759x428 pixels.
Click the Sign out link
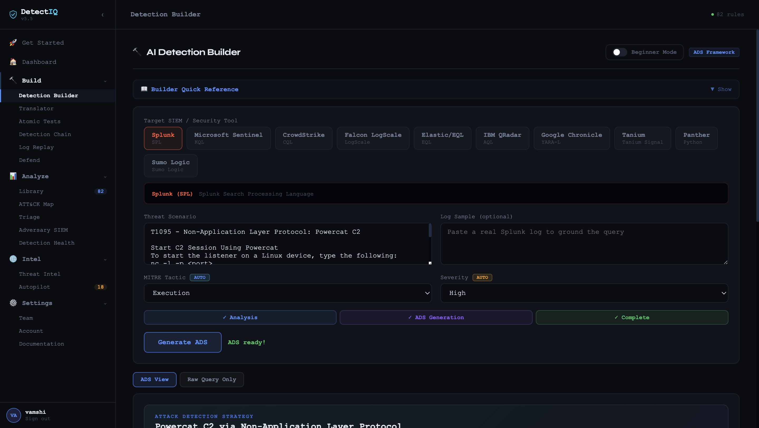pyautogui.click(x=38, y=419)
